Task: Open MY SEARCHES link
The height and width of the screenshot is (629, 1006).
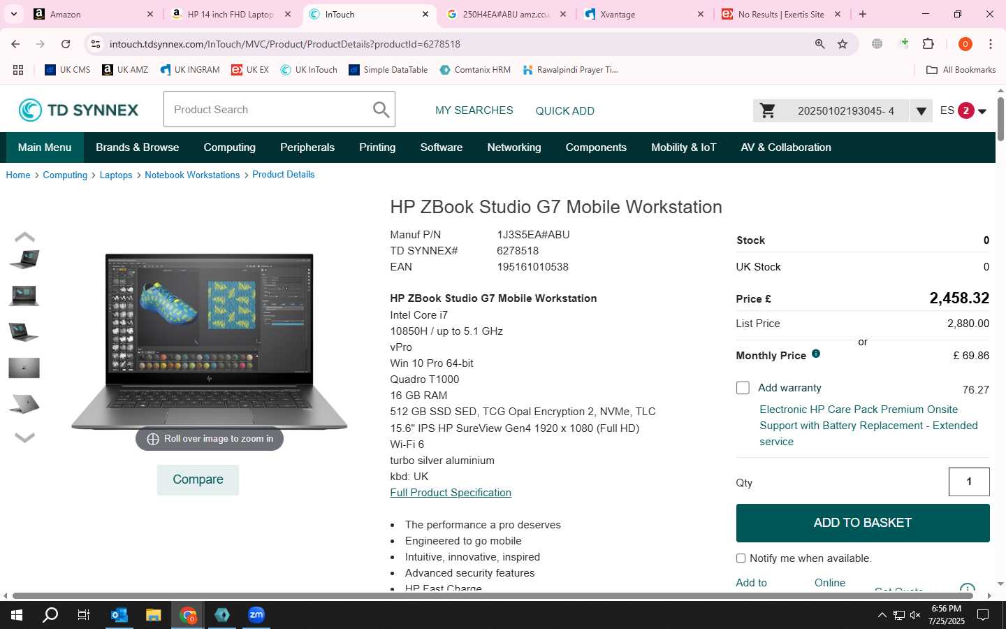Action: [474, 110]
